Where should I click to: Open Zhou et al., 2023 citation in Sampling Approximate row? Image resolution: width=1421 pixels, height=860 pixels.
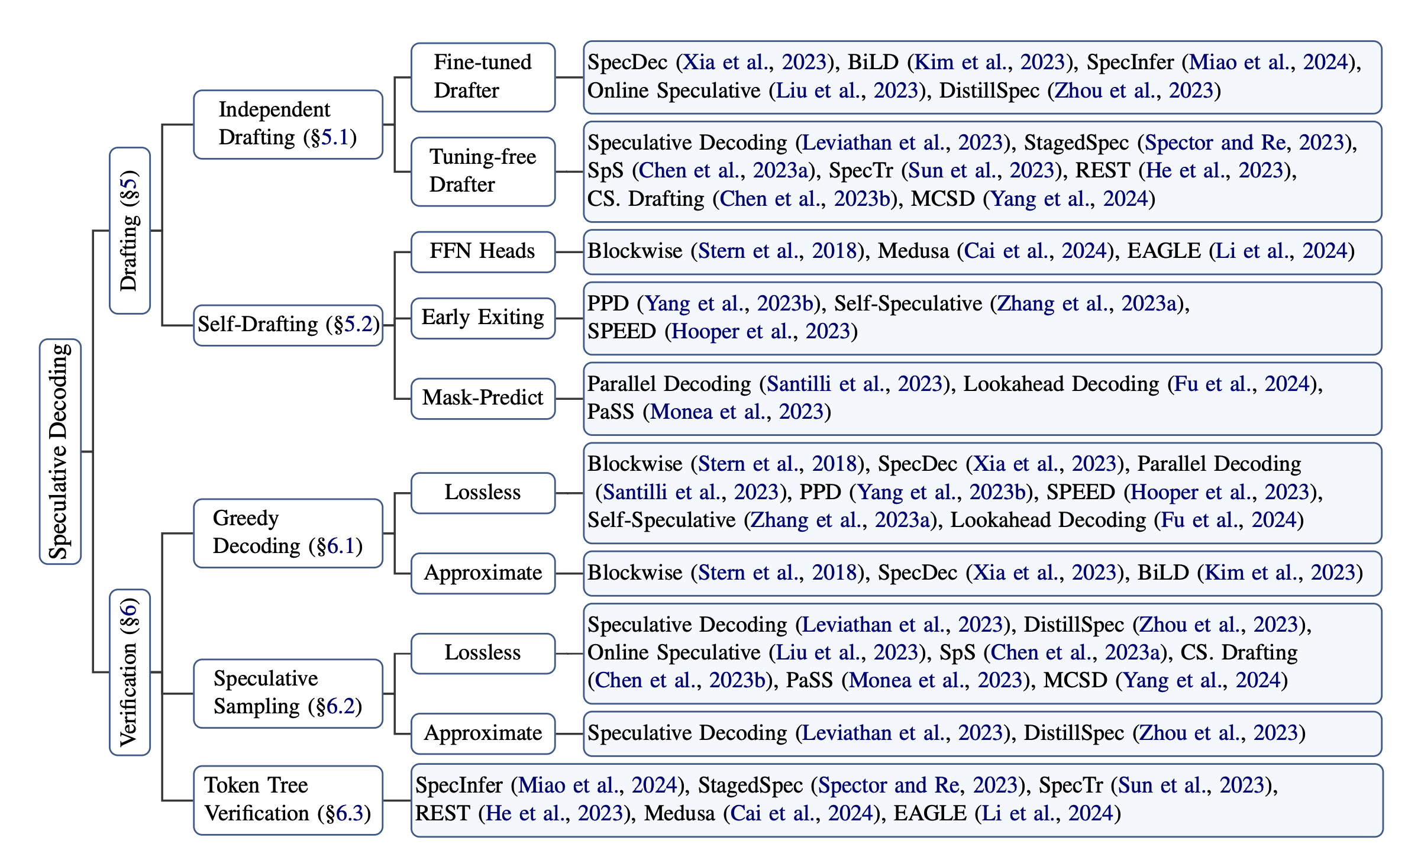coord(1219,733)
